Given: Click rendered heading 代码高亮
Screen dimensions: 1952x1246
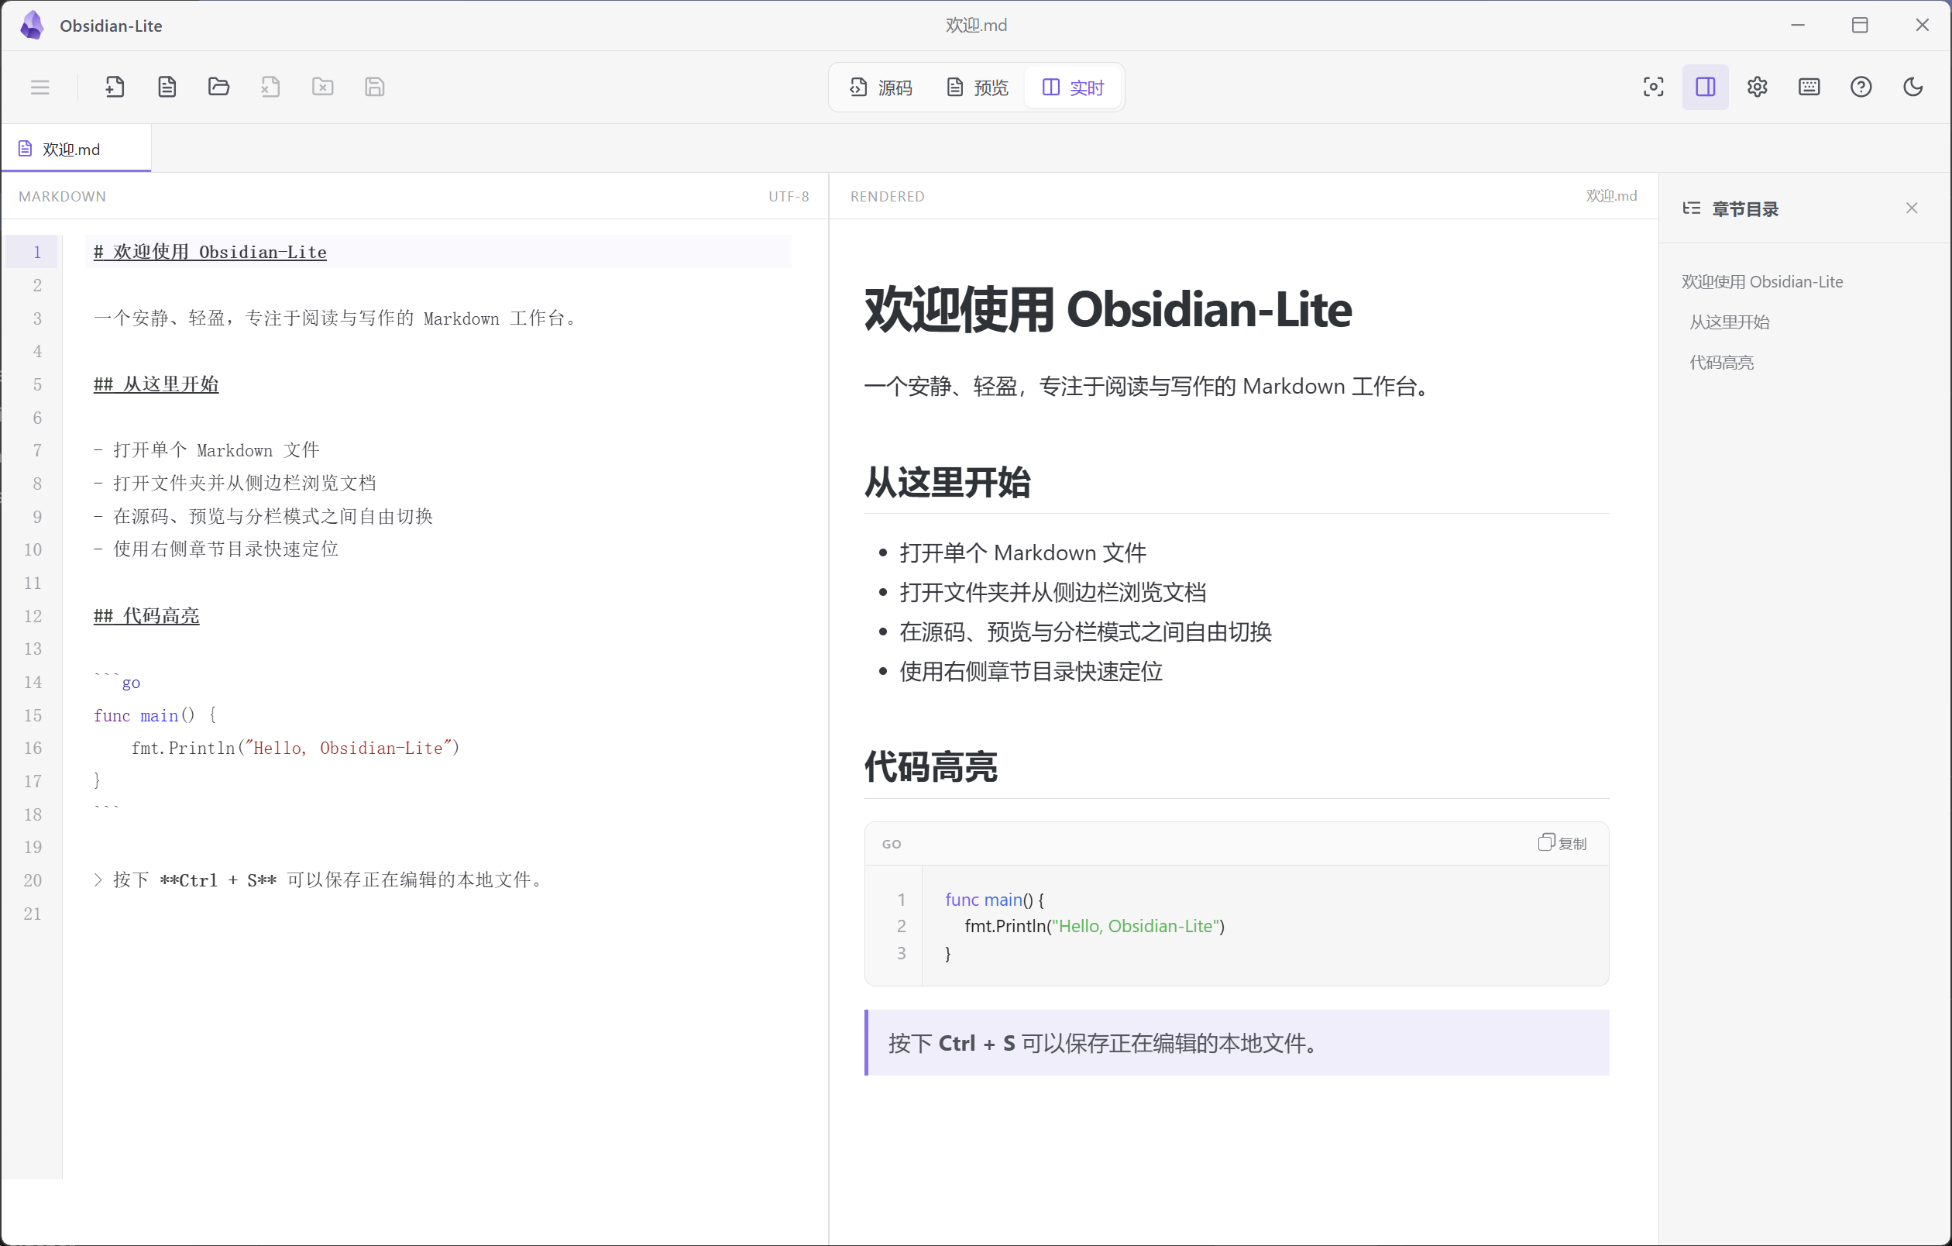Looking at the screenshot, I should [931, 767].
